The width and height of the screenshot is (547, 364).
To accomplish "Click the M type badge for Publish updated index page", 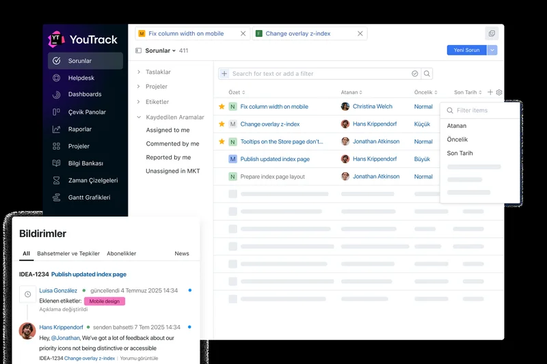I will click(x=232, y=159).
